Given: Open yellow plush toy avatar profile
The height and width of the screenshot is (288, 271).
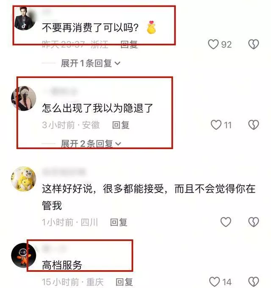Looking at the screenshot, I should [24, 179].
